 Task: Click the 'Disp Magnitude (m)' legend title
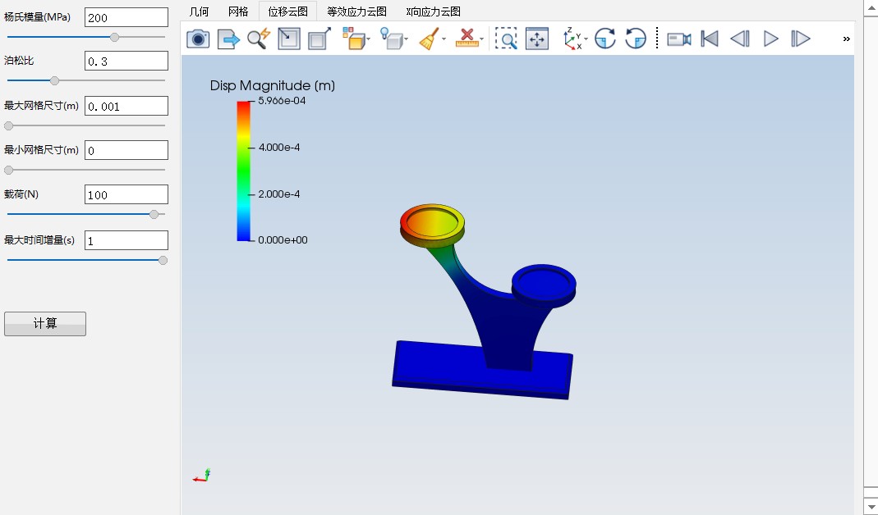pyautogui.click(x=272, y=85)
